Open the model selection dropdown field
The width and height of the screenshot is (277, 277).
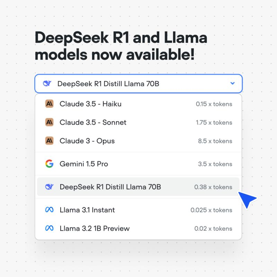(138, 83)
